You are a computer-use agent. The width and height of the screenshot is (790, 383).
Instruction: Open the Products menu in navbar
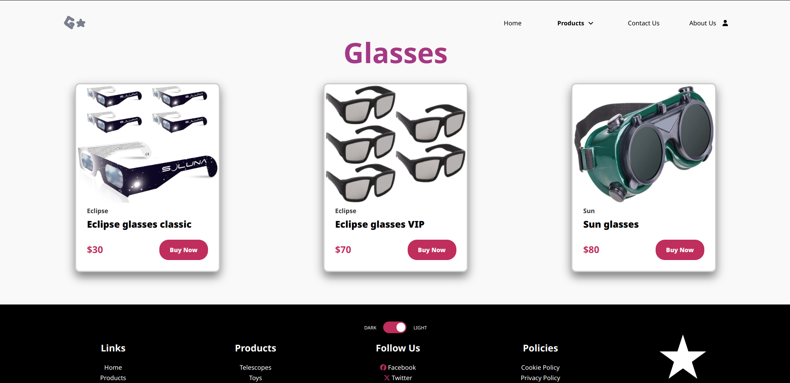tap(571, 23)
